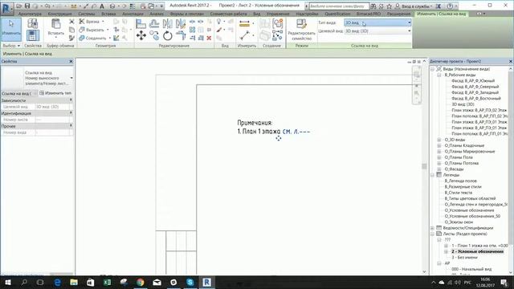Click the Save disk icon in quick toolbar
The image size is (514, 289).
pyautogui.click(x=27, y=6)
